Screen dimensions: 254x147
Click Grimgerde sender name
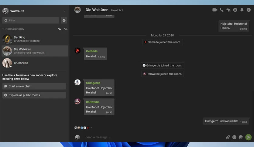point(93,83)
